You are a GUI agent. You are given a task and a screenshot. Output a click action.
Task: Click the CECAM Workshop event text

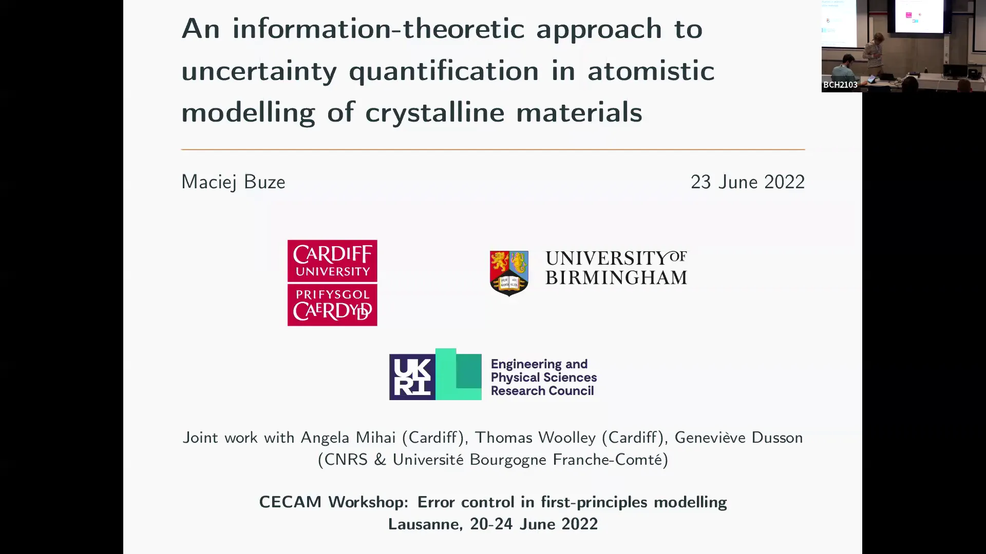pyautogui.click(x=492, y=501)
